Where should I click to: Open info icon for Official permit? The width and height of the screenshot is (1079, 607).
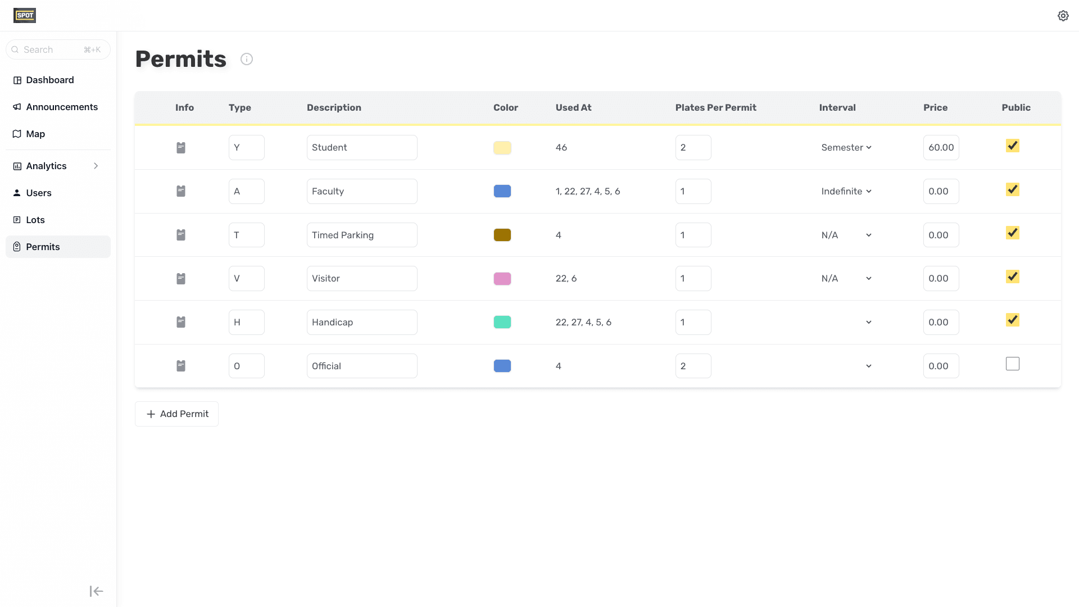click(x=181, y=366)
